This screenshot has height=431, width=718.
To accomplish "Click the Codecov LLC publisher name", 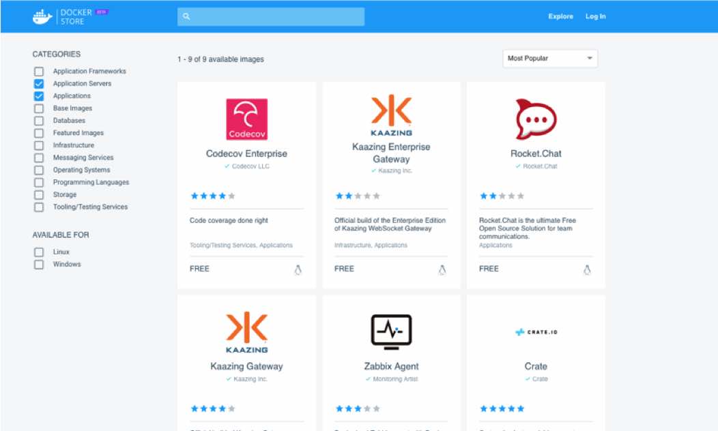I will coord(250,166).
